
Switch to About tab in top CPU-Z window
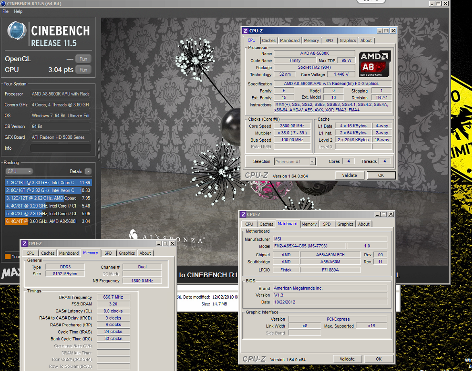coord(366,41)
